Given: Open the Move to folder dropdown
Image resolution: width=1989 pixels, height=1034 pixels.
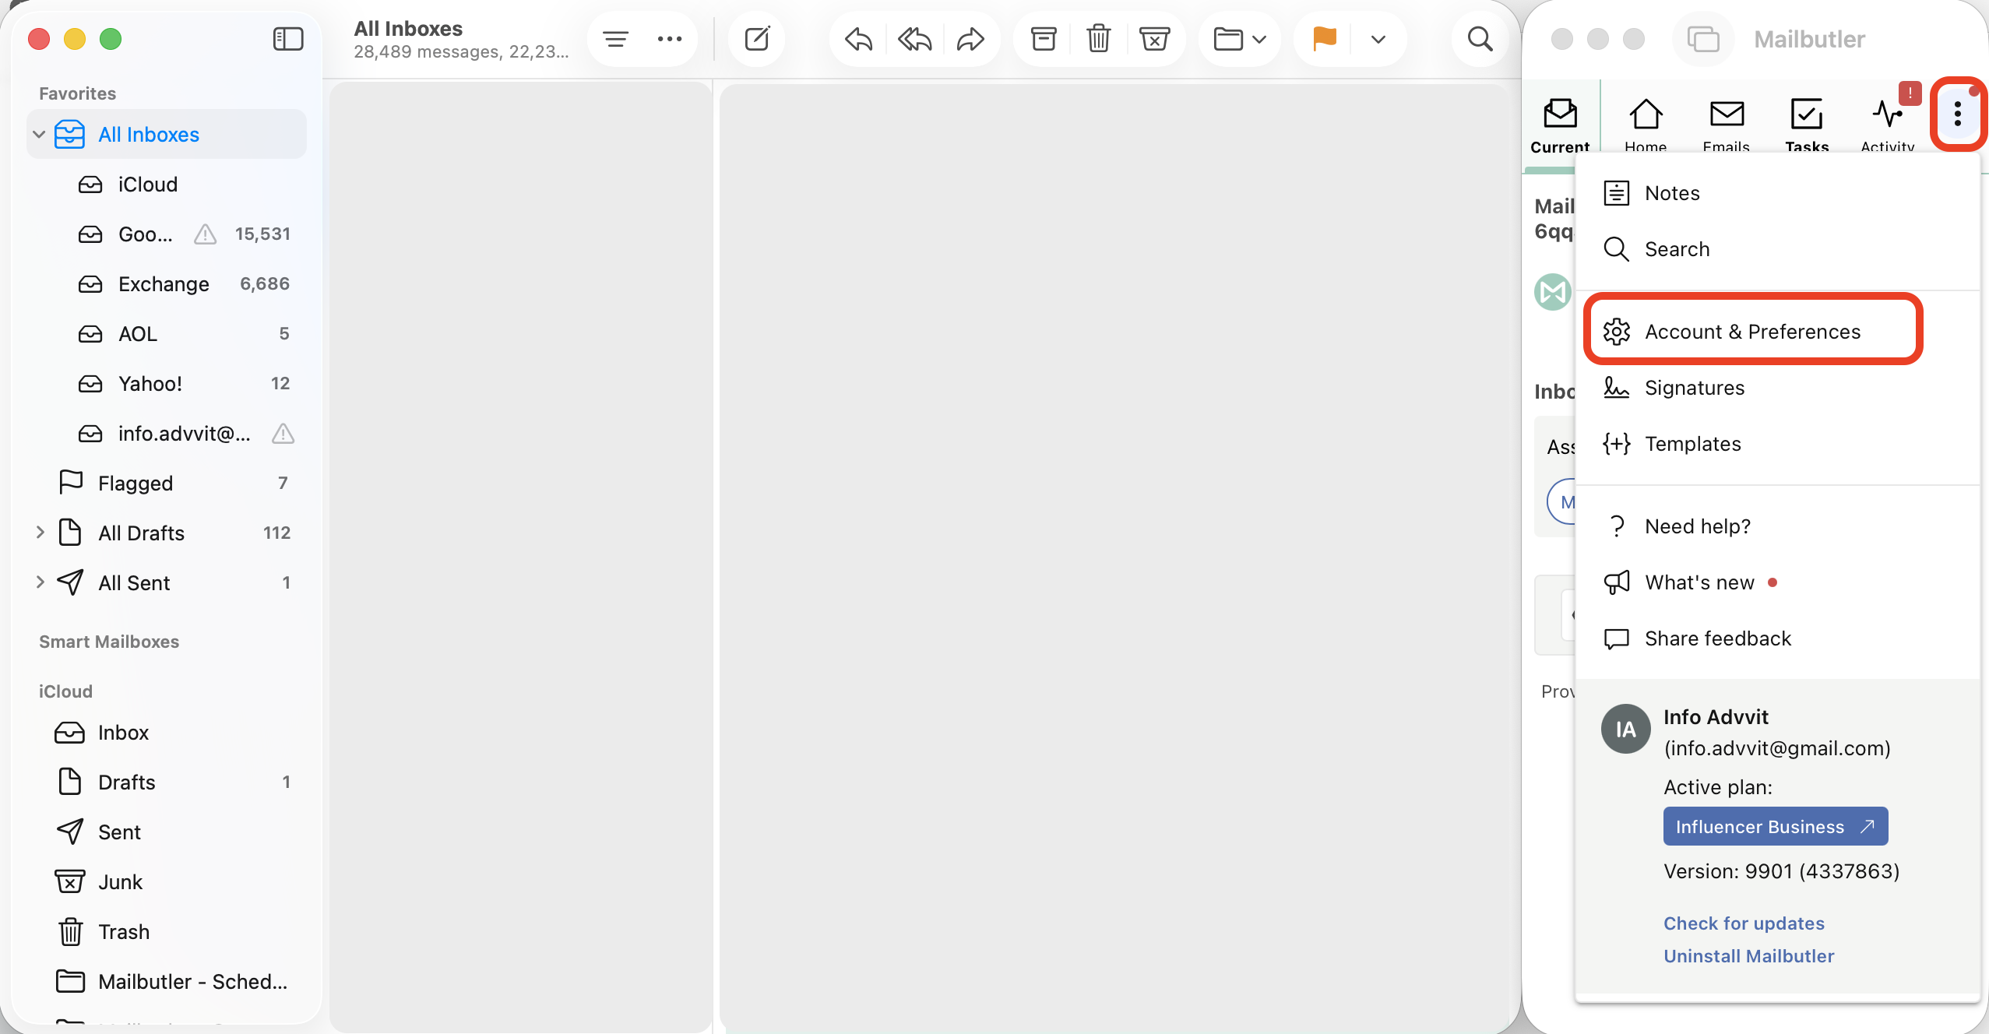Looking at the screenshot, I should [1240, 39].
